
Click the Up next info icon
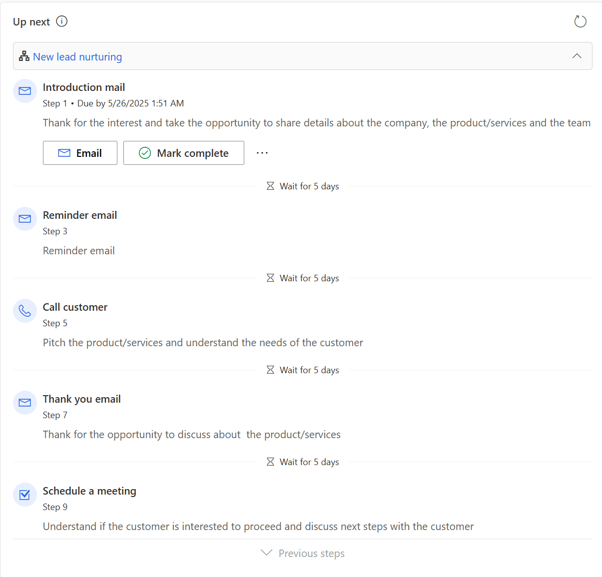pos(61,21)
